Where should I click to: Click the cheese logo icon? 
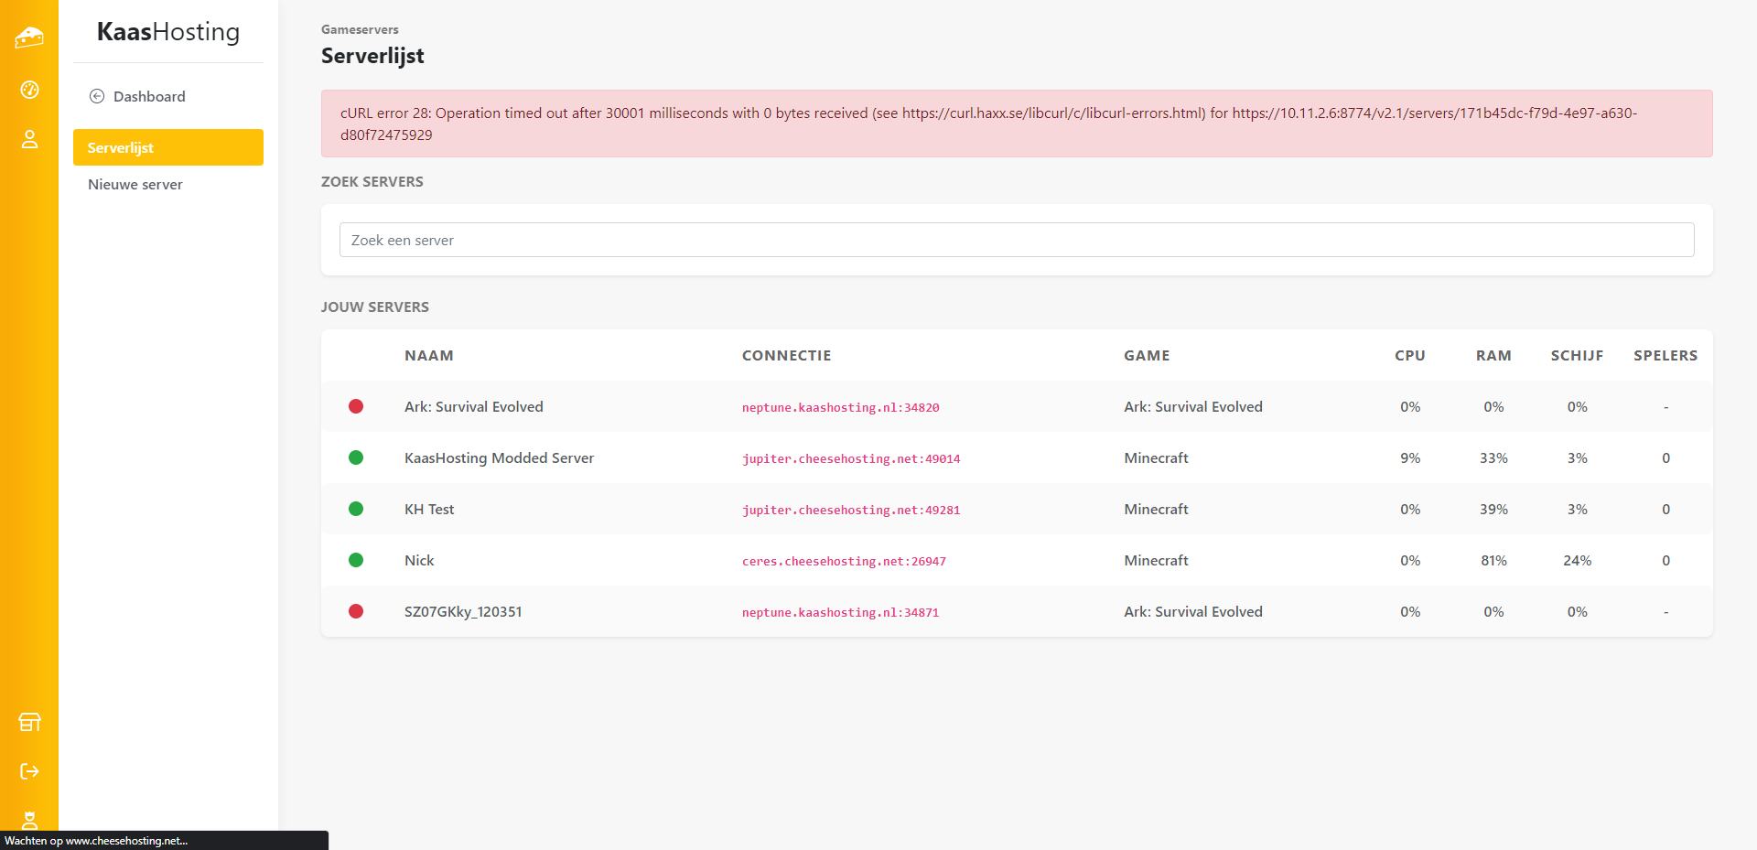click(29, 38)
